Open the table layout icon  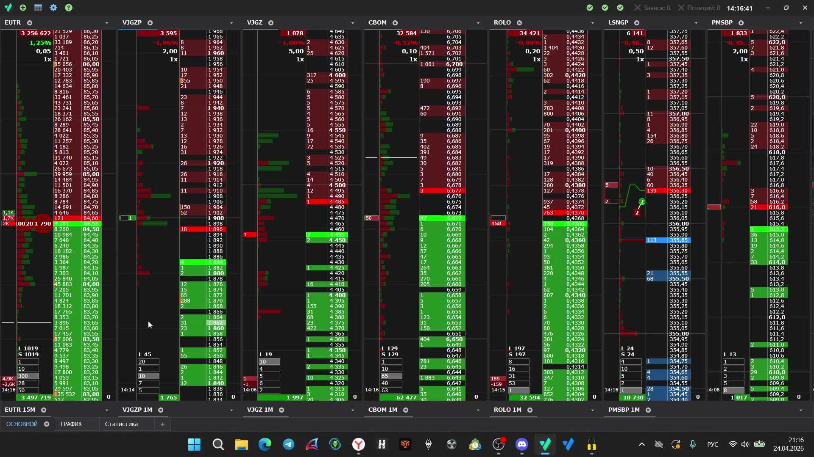[x=38, y=8]
